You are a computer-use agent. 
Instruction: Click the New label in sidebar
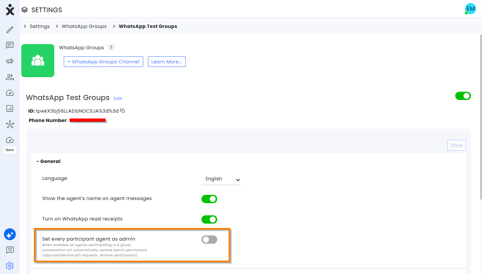click(x=10, y=150)
